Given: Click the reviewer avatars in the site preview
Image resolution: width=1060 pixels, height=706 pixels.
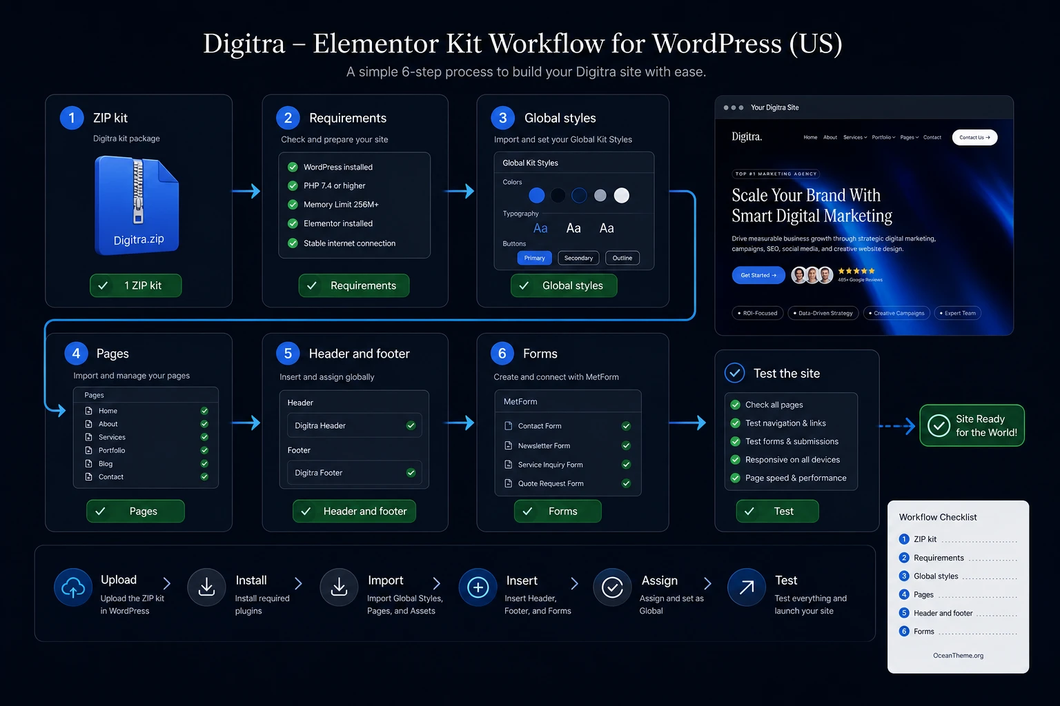Looking at the screenshot, I should (x=812, y=275).
